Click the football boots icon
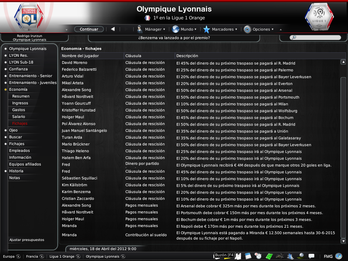 click(x=280, y=256)
